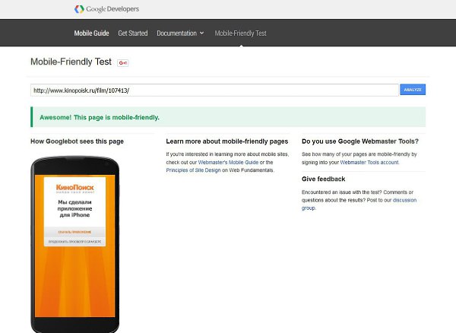Click the continue in browser link in the preview
This screenshot has height=333, width=456.
74,242
